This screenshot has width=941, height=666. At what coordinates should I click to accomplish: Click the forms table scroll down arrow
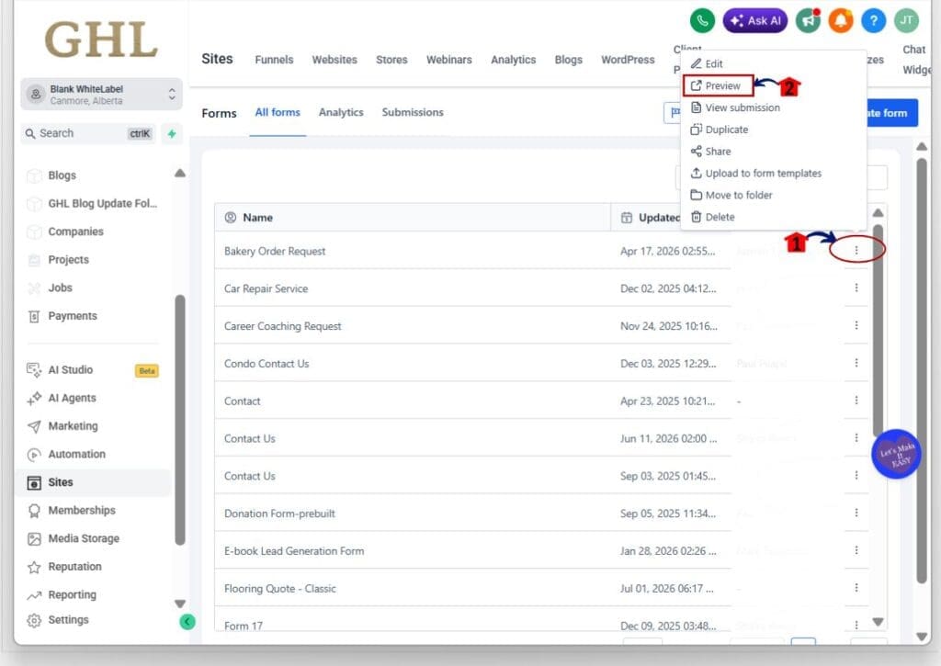point(878,622)
